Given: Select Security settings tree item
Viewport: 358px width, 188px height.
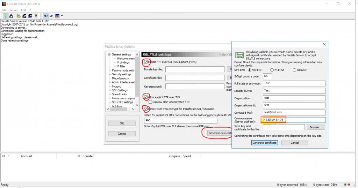Looking at the screenshot, I should (x=121, y=74).
